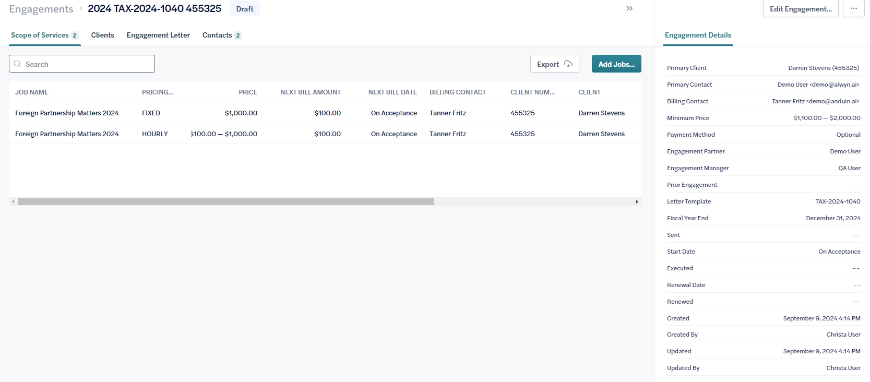Click the Edit Engagement button

pos(801,9)
